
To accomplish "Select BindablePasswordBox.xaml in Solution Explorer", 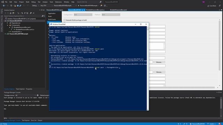I will 22,27.
